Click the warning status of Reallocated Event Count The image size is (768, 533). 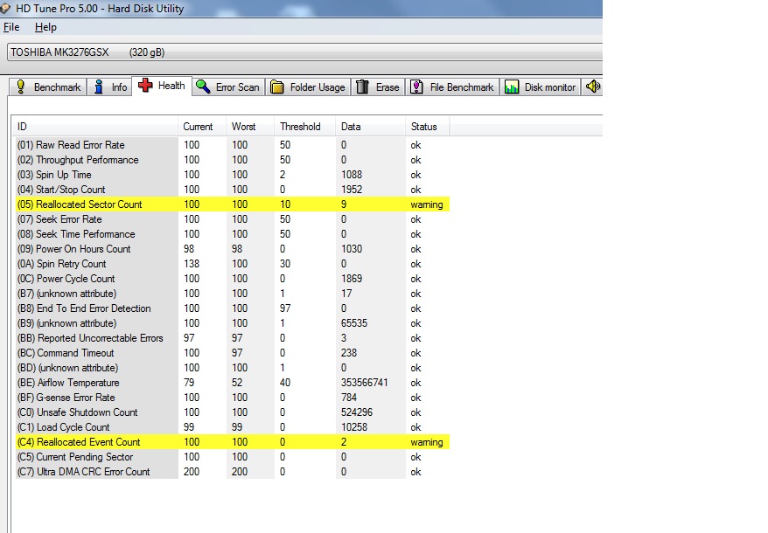[427, 442]
